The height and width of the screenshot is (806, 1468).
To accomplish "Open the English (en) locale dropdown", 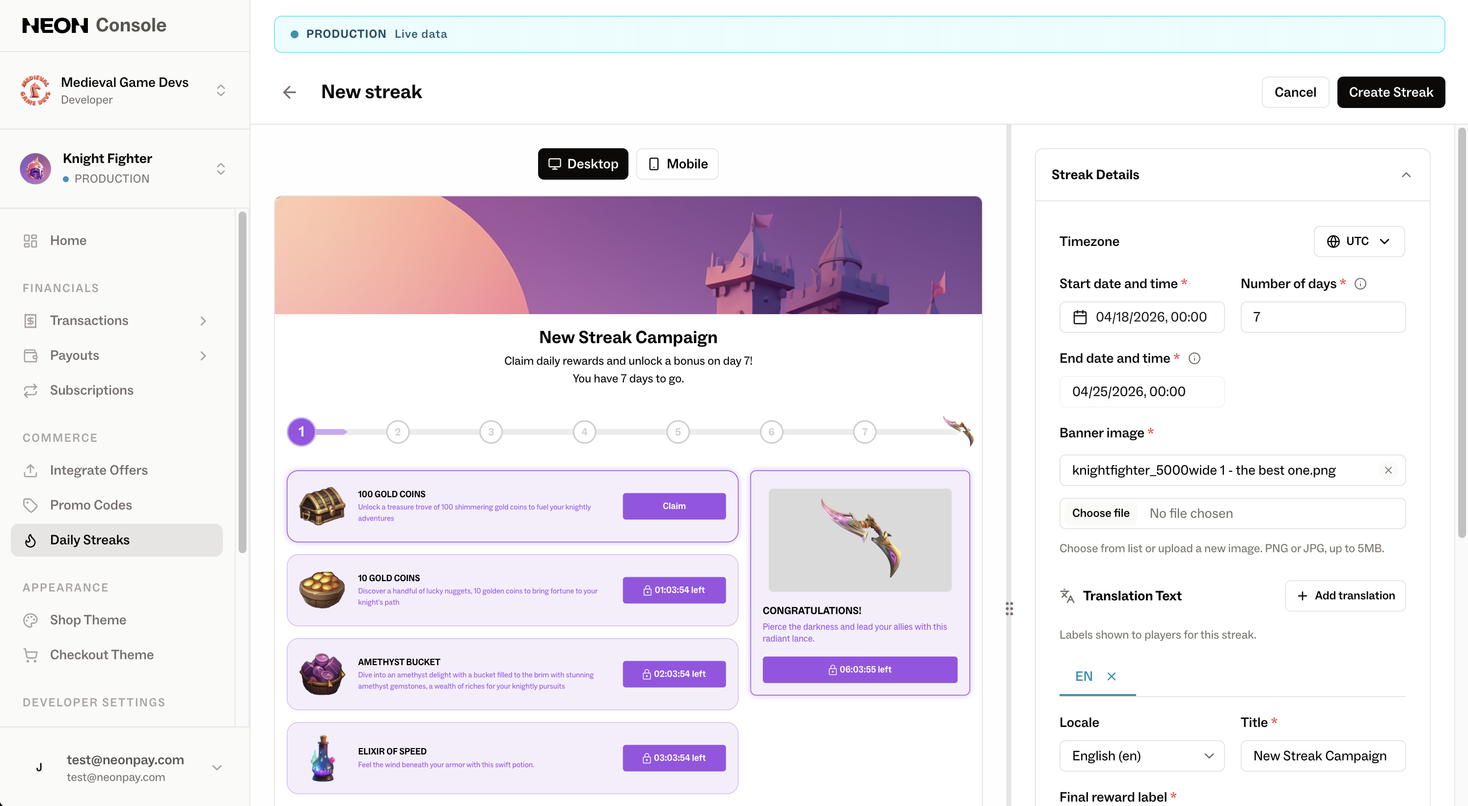I will [x=1142, y=756].
